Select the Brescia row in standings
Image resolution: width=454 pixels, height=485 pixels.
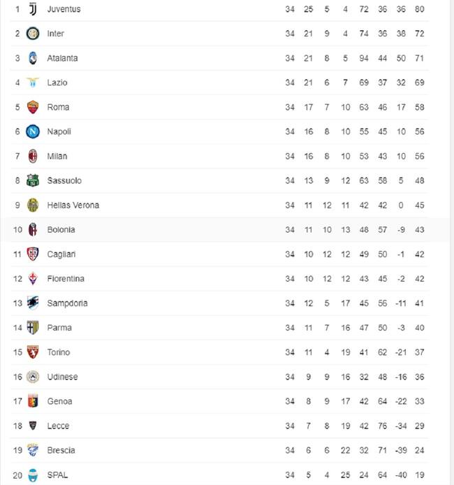point(219,450)
